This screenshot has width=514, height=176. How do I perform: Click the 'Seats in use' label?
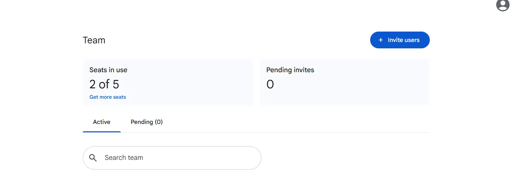108,70
